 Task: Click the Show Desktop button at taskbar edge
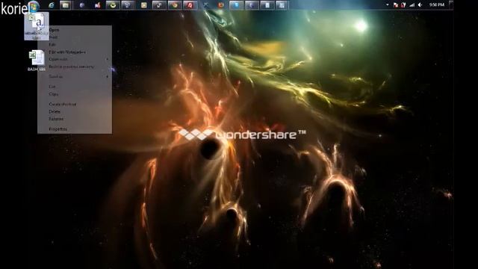[451, 5]
